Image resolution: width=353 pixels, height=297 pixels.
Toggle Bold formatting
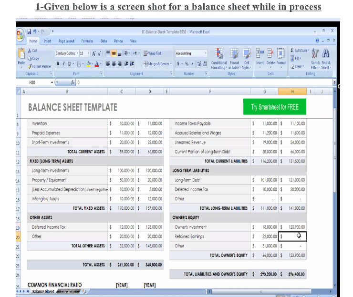click(58, 64)
